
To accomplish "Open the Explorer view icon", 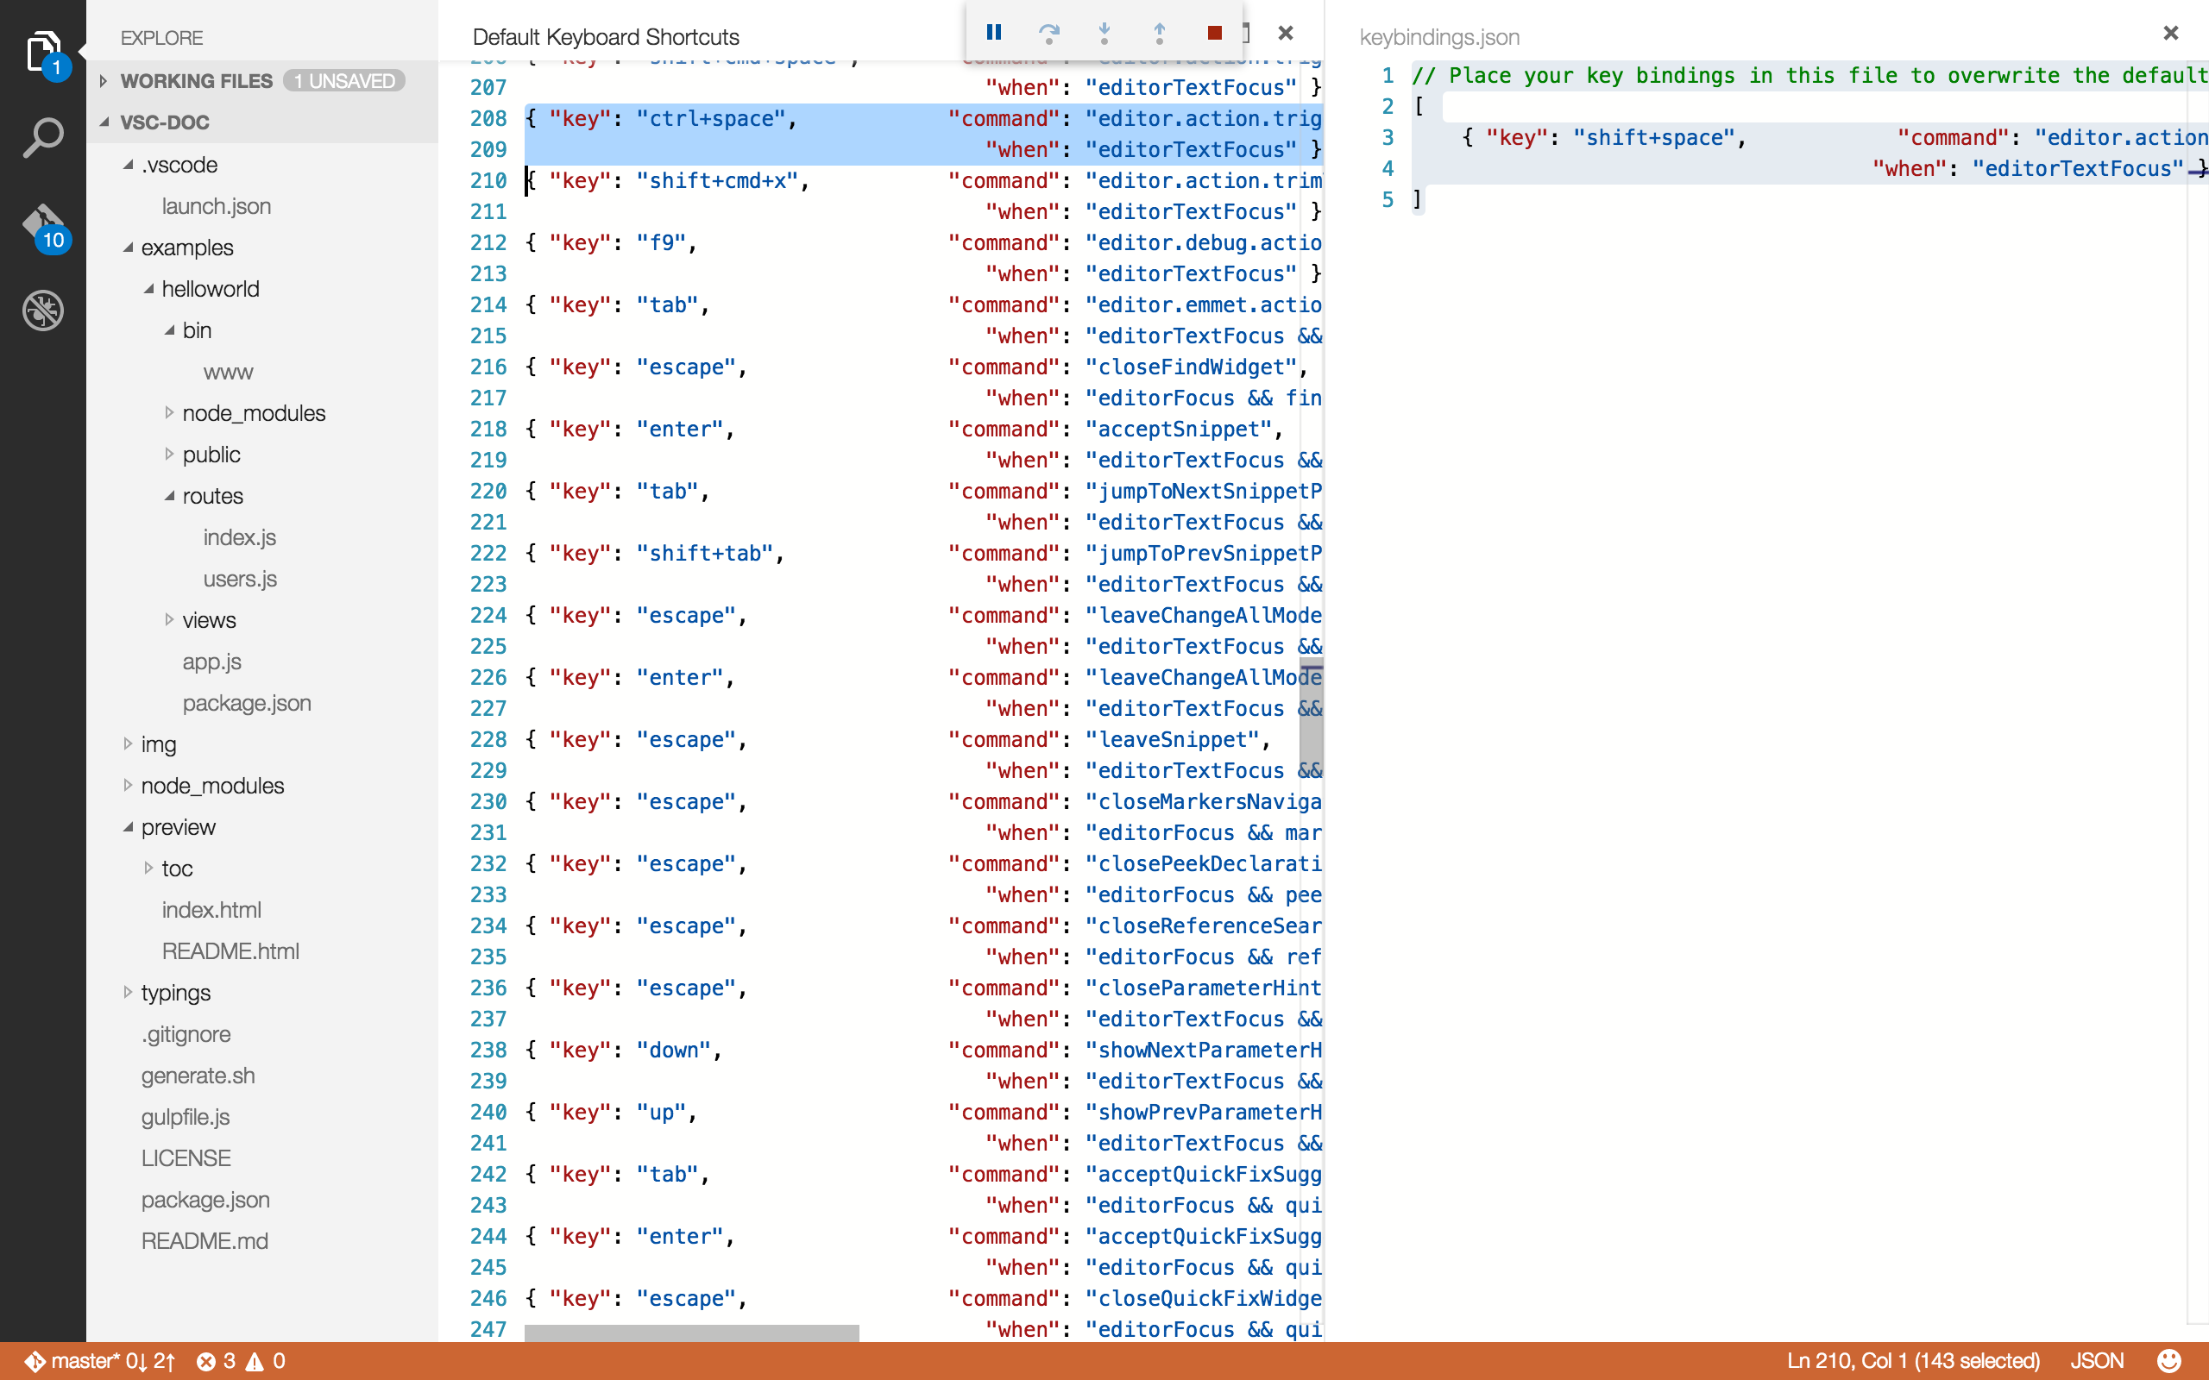I will [x=42, y=52].
